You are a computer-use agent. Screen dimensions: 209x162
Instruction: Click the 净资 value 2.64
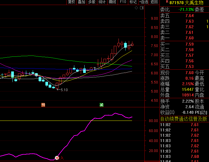(190, 107)
